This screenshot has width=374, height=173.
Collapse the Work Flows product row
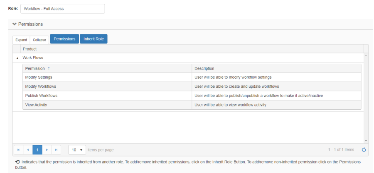point(17,58)
